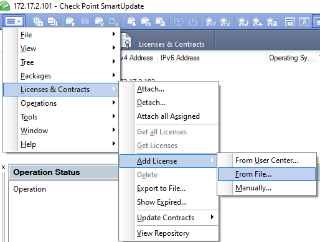
Task: Open the license repository window icon
Action: click(x=304, y=21)
